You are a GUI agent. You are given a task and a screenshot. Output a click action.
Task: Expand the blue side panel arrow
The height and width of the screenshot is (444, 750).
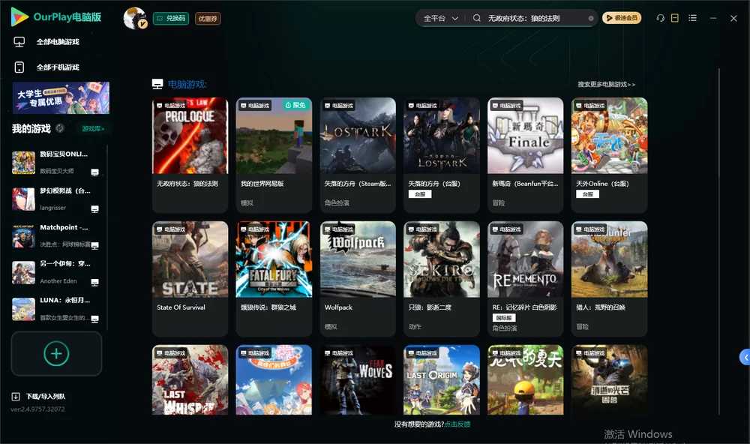745,358
